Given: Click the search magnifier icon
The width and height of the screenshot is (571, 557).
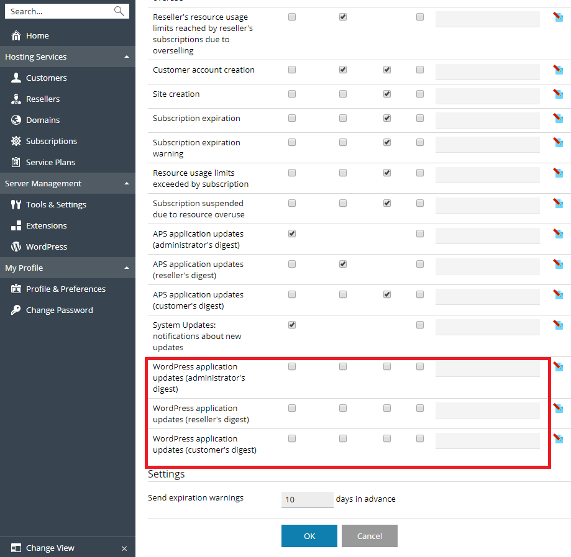Looking at the screenshot, I should pos(119,11).
